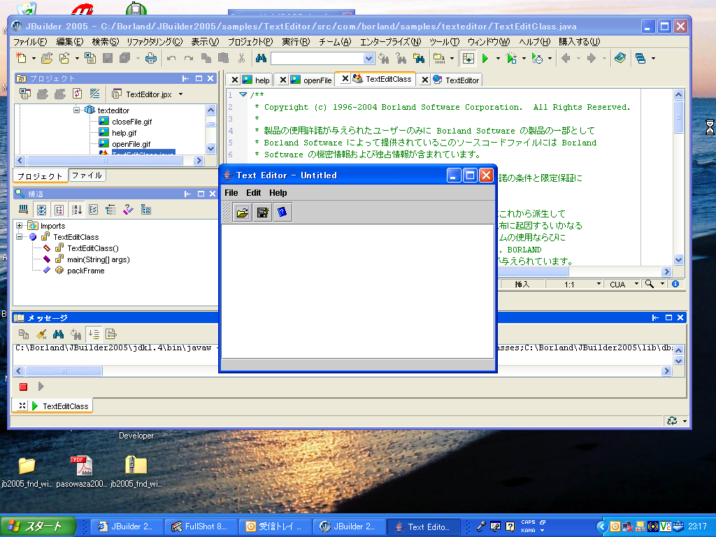Open the TextEditor.jpx project dropdown
Viewport: 716px width, 537px height.
point(180,94)
